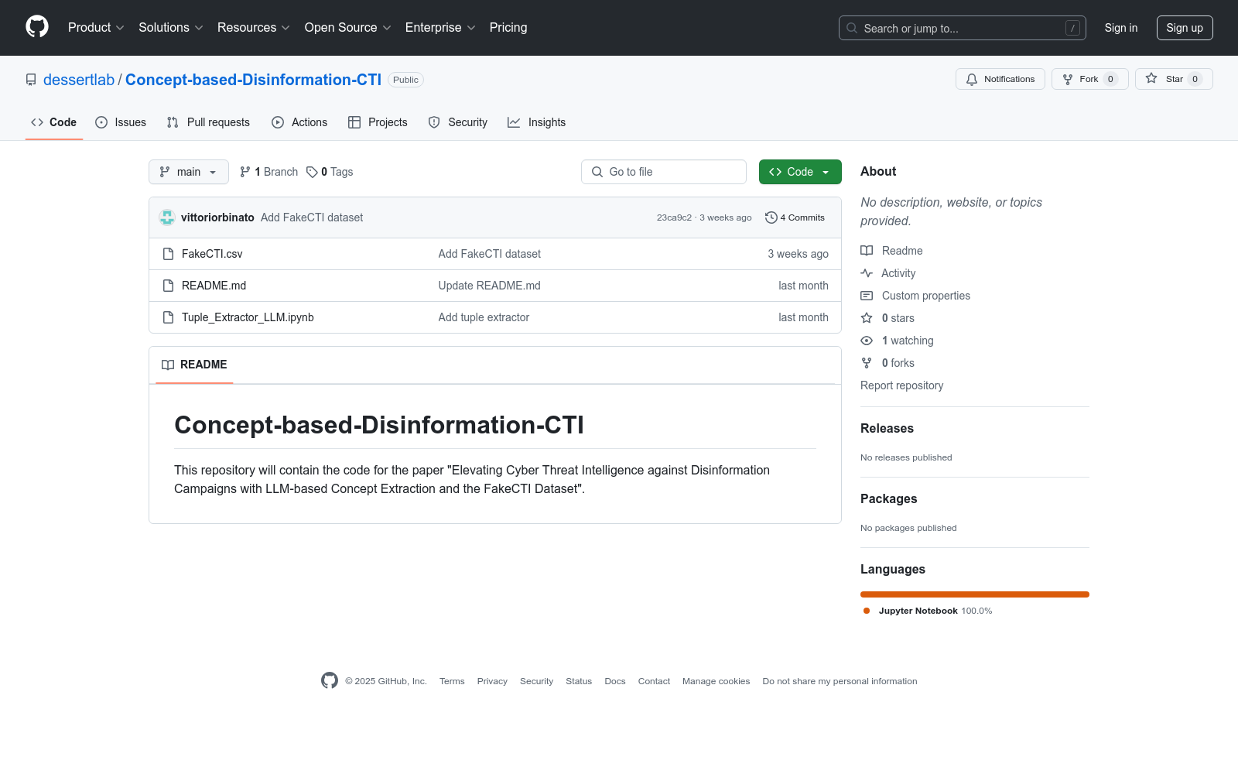Click the Custom properties note icon
This screenshot has width=1238, height=774.
(867, 296)
